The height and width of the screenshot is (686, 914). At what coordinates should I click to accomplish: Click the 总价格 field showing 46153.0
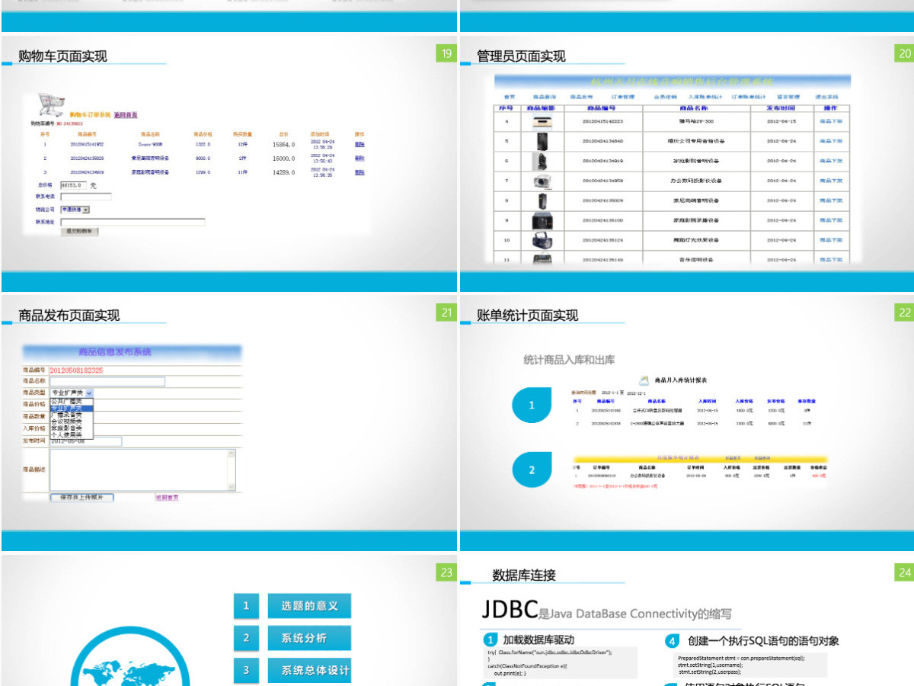[73, 185]
